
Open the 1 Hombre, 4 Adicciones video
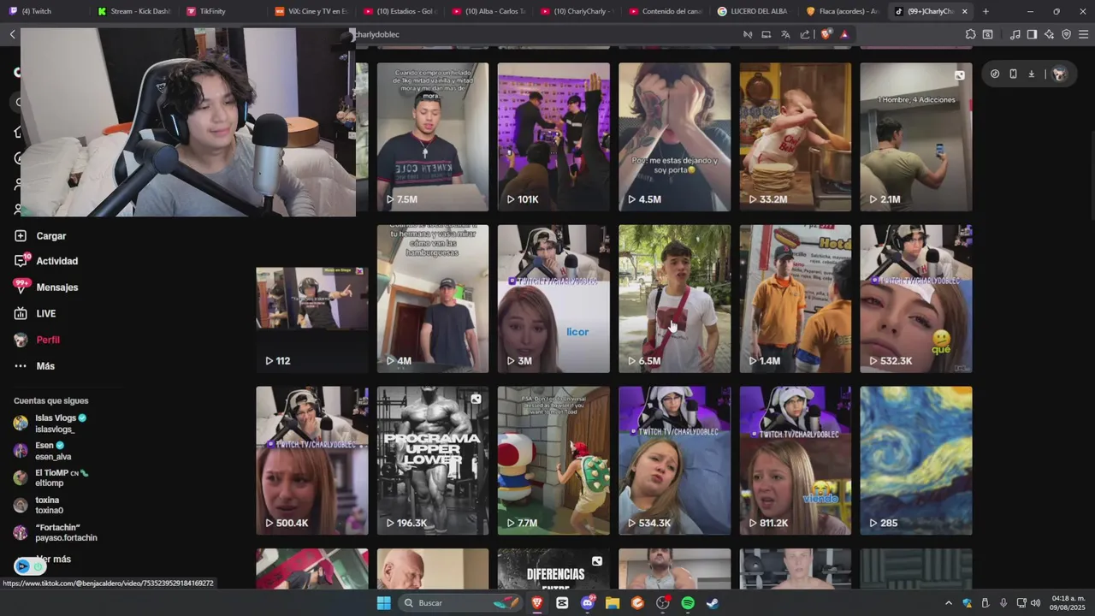(916, 137)
